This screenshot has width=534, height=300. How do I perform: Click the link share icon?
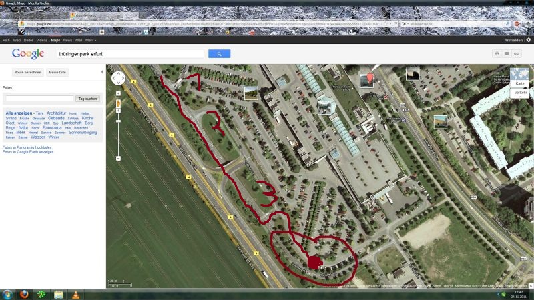click(517, 54)
